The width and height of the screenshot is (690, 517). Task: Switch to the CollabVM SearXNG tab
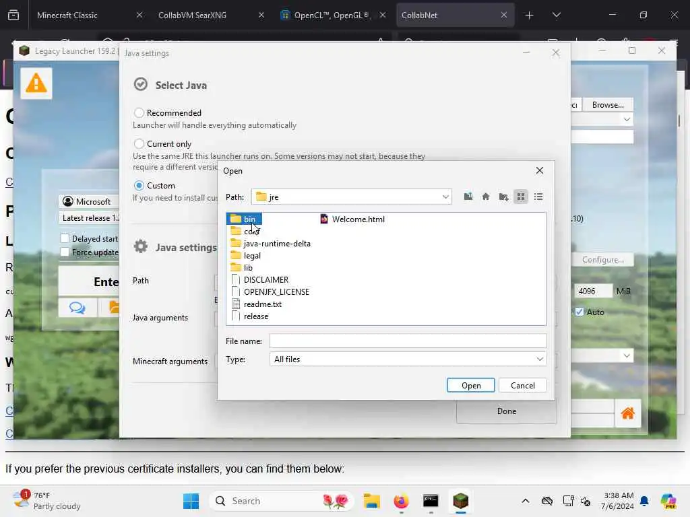pos(210,15)
